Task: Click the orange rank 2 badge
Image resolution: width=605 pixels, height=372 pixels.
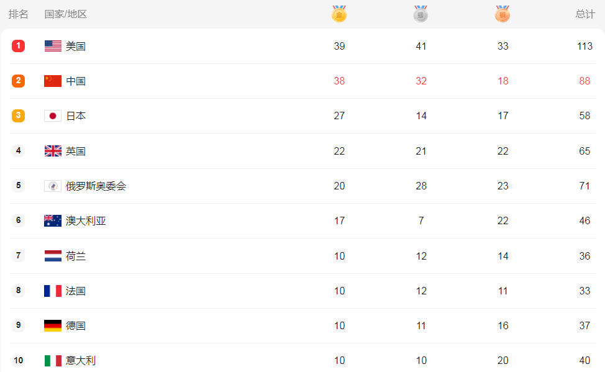Action: point(18,81)
